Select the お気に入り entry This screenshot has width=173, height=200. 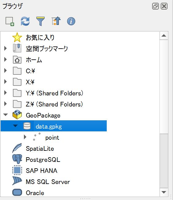point(40,38)
